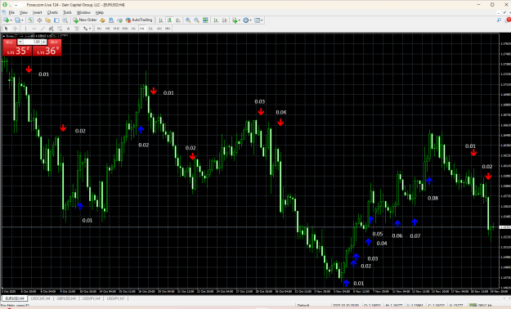
Task: Switch timeframe to H1
Action: (x=133, y=29)
